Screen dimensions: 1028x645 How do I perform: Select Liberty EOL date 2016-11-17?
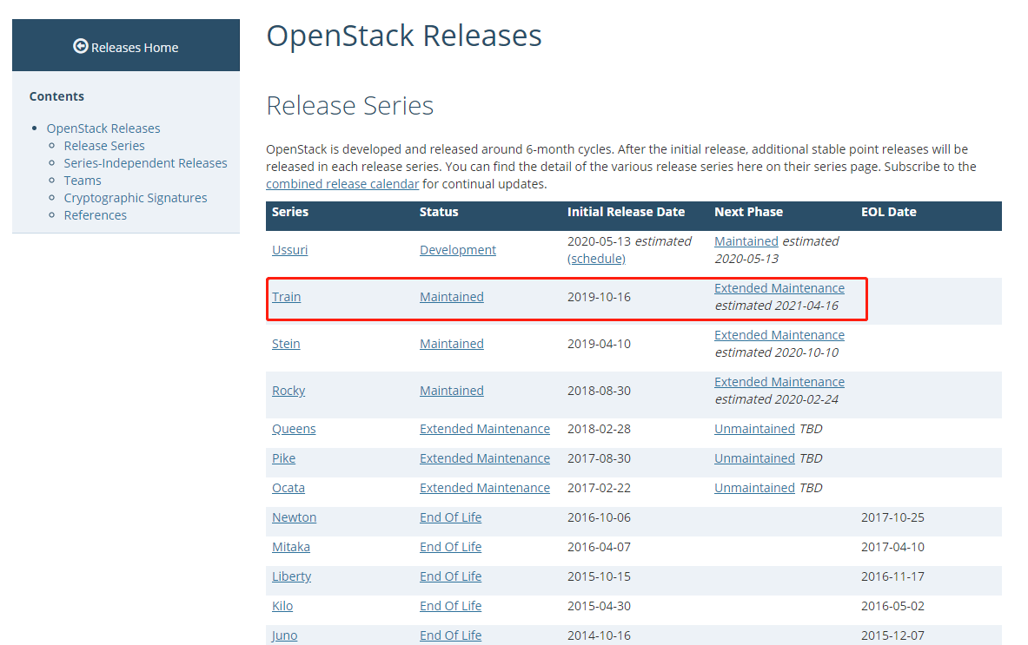[893, 576]
